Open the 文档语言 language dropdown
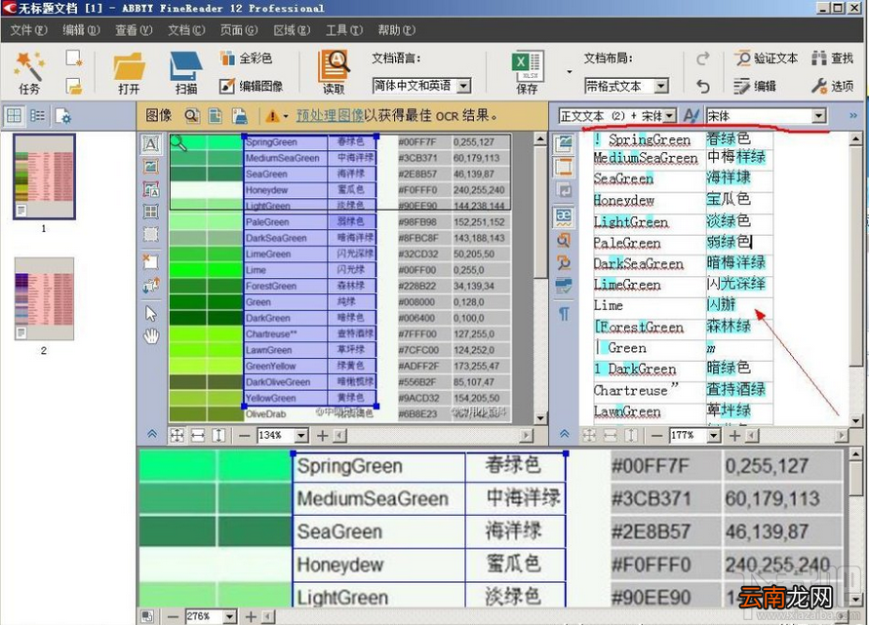The image size is (869, 625). coord(464,86)
